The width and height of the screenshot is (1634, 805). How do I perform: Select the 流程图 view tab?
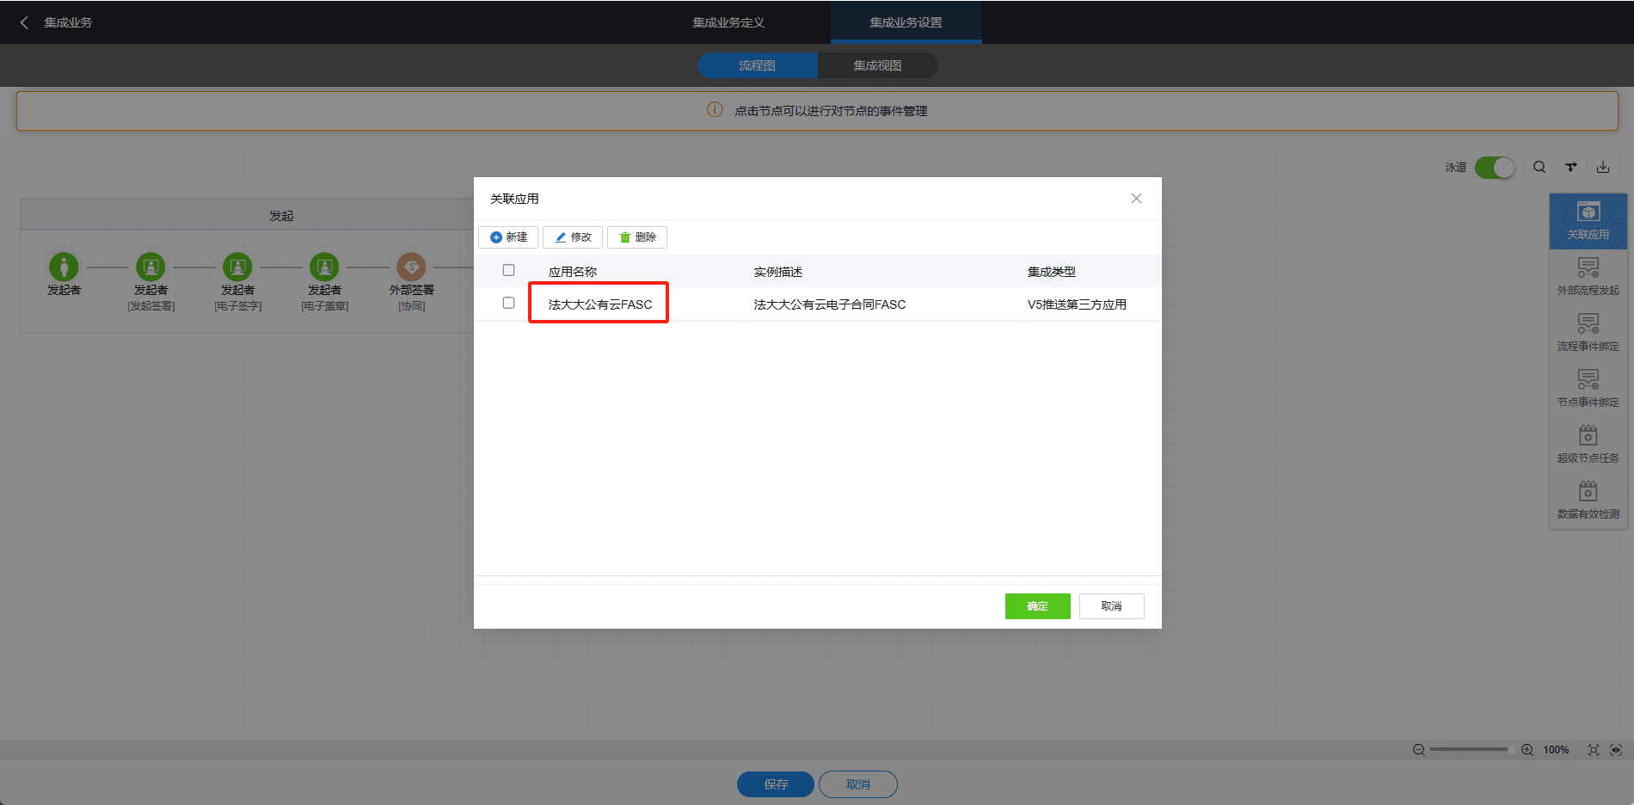pyautogui.click(x=757, y=65)
